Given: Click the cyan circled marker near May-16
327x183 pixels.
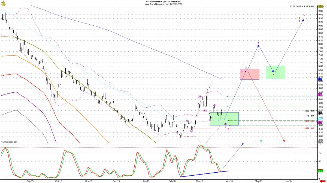Looking at the screenshot, I should 261,141.
